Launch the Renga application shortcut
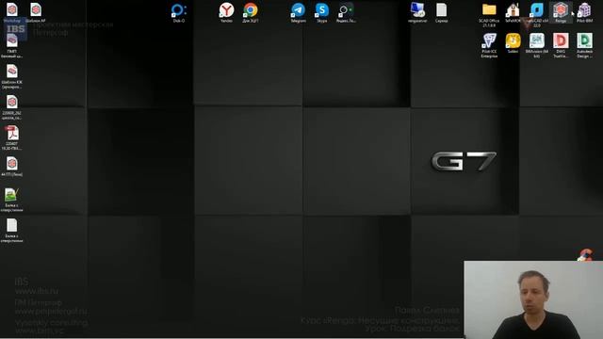Screen dimensions: 603x339 (561, 10)
